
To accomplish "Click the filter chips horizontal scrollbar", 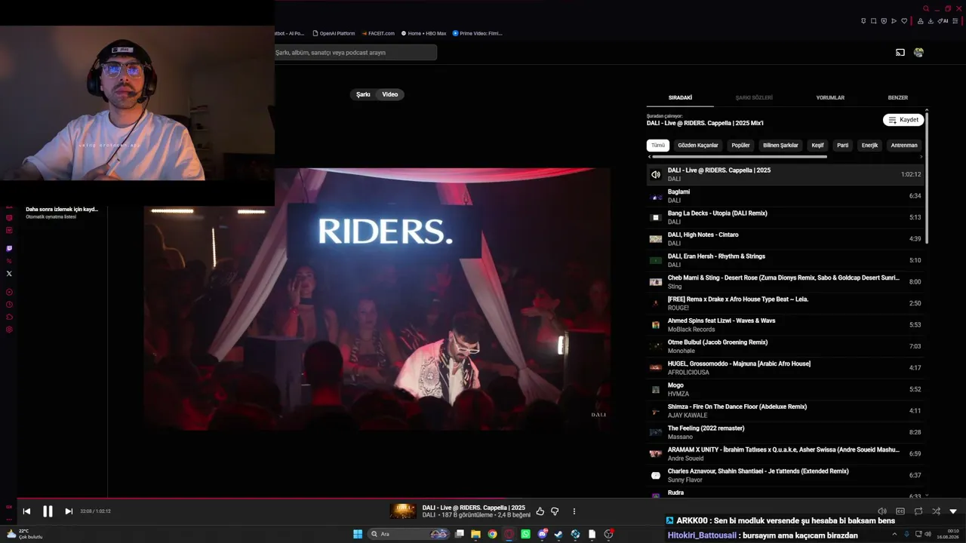I will (x=740, y=157).
